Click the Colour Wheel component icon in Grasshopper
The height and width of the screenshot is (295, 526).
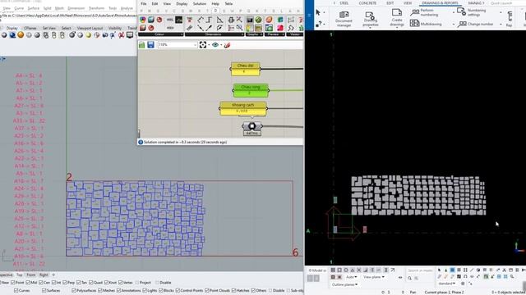143,20
